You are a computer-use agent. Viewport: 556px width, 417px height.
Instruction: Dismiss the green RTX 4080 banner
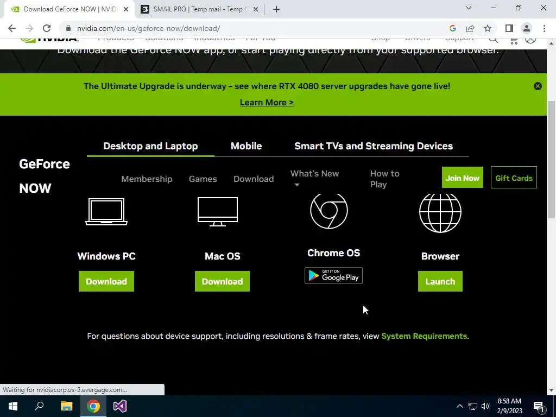click(x=538, y=86)
